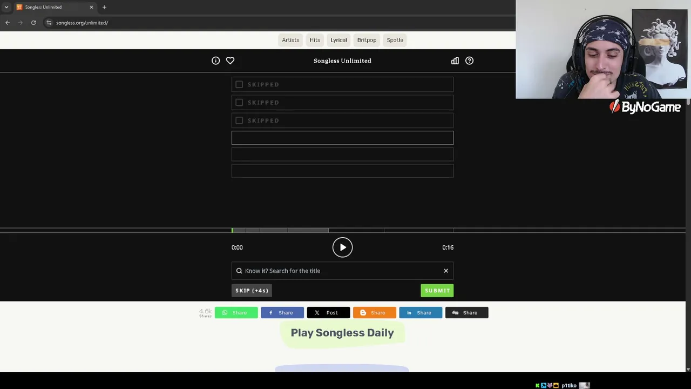This screenshot has width=691, height=389.
Task: Open the Artists game link
Action: [290, 40]
